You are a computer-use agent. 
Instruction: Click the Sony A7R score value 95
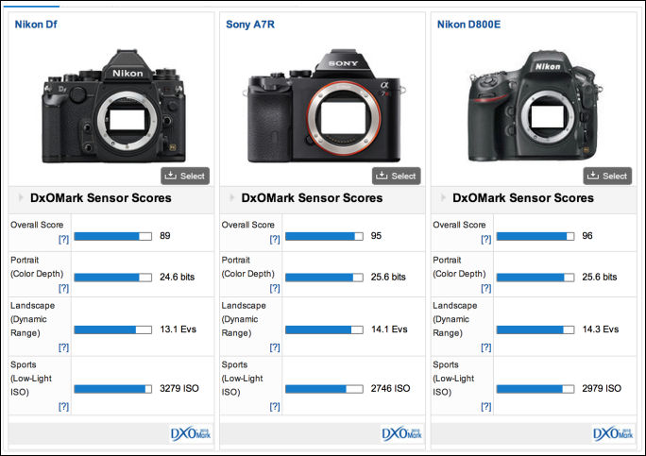click(376, 236)
